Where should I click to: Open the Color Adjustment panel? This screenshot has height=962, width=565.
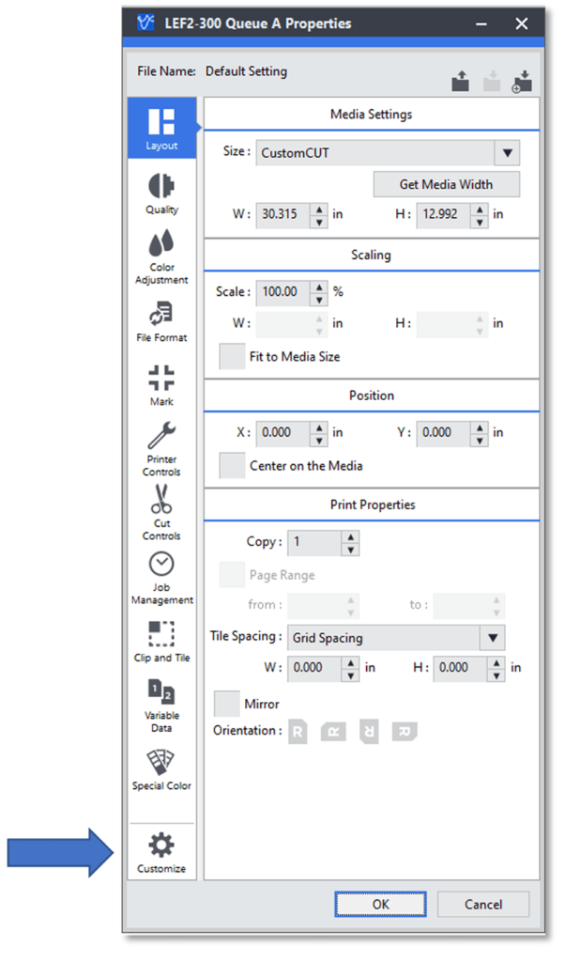tap(161, 256)
